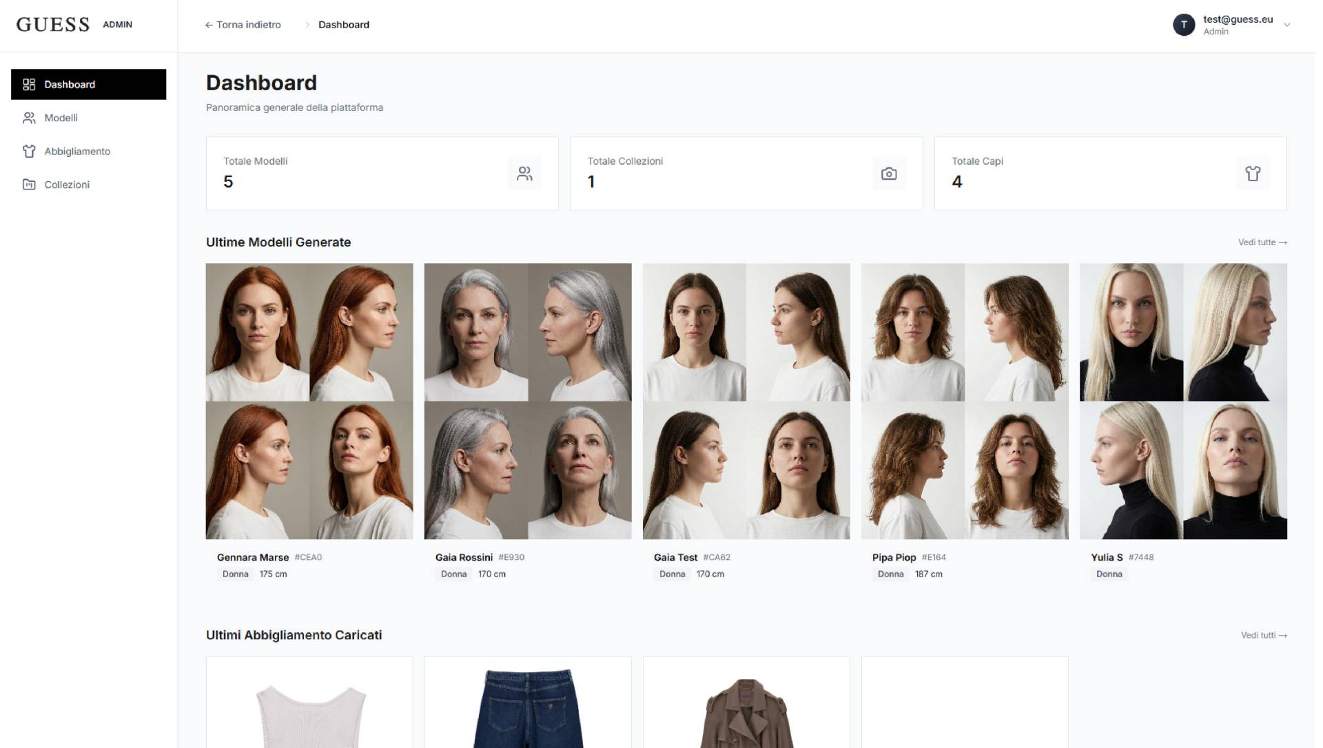Click Vedi tutte link for models
Screen dimensions: 1323x748
coord(1262,242)
